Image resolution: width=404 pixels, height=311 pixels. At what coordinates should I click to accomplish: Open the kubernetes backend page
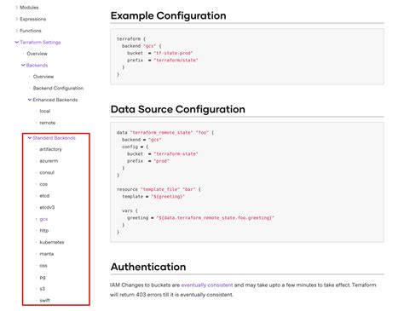[x=52, y=242]
